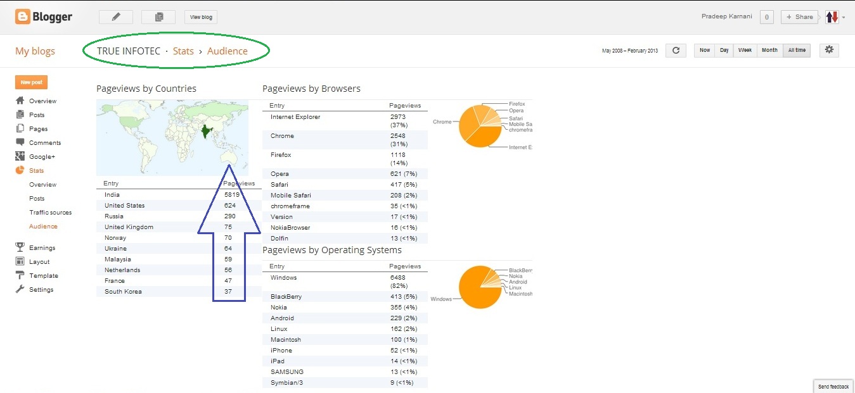
Task: Open the Earnings menu item
Action: click(42, 248)
